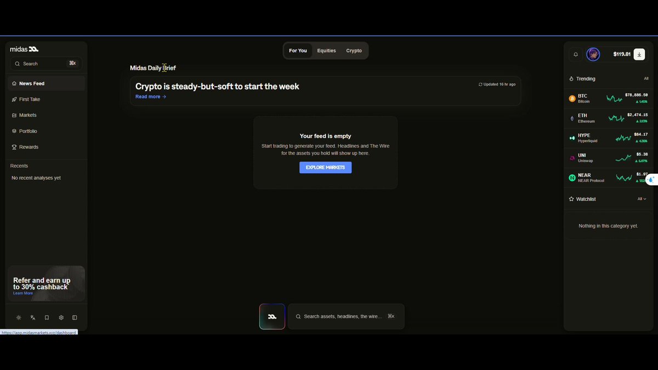The height and width of the screenshot is (370, 658).
Task: Click the sidebar Search field
Action: coord(47,64)
